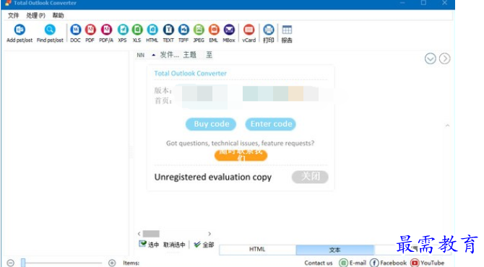This screenshot has height=267, width=484.
Task: Convert emails to XPS
Action: coord(123,33)
